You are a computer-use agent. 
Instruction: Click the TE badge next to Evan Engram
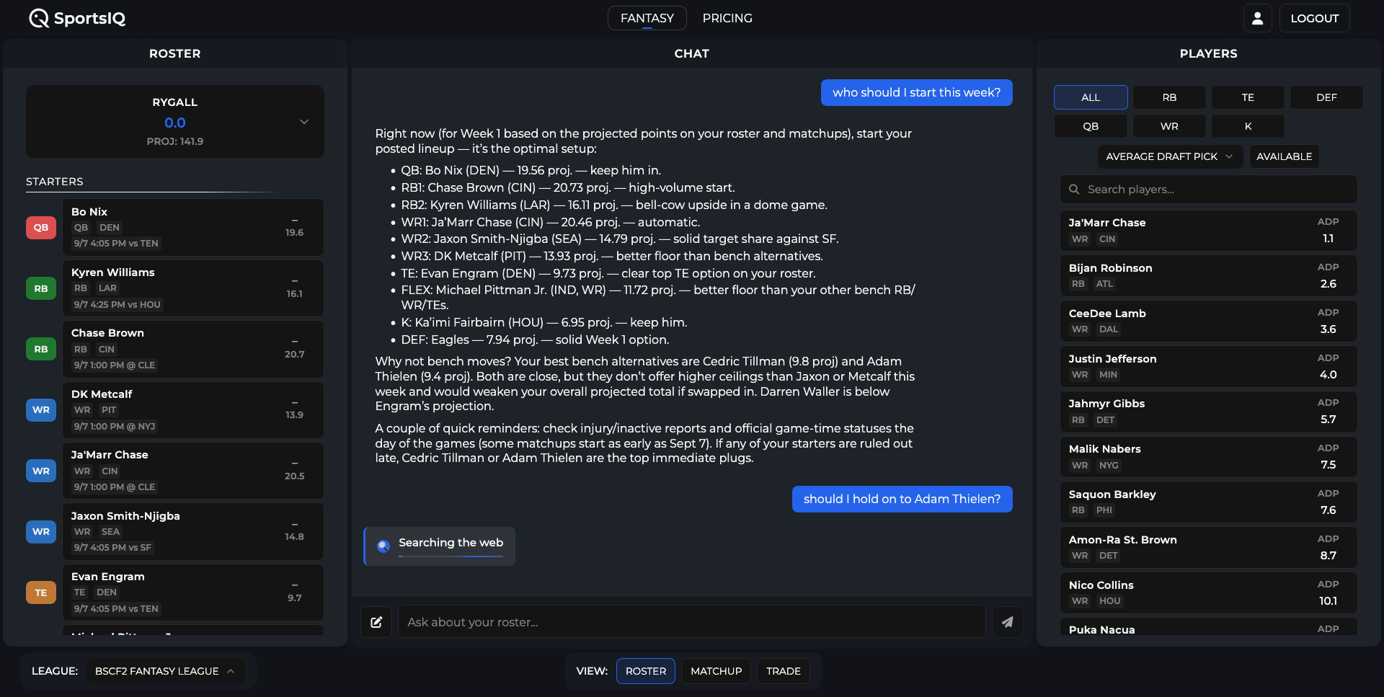(x=41, y=592)
